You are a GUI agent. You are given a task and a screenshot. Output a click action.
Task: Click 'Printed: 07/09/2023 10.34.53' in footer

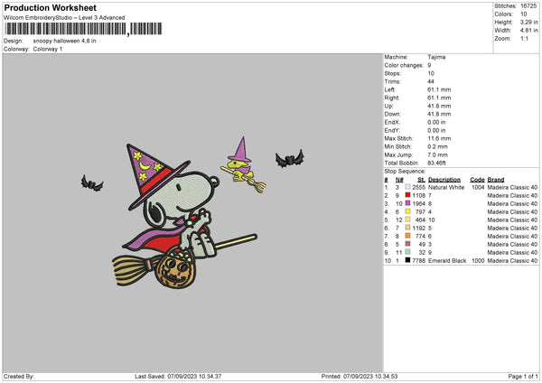point(360,376)
